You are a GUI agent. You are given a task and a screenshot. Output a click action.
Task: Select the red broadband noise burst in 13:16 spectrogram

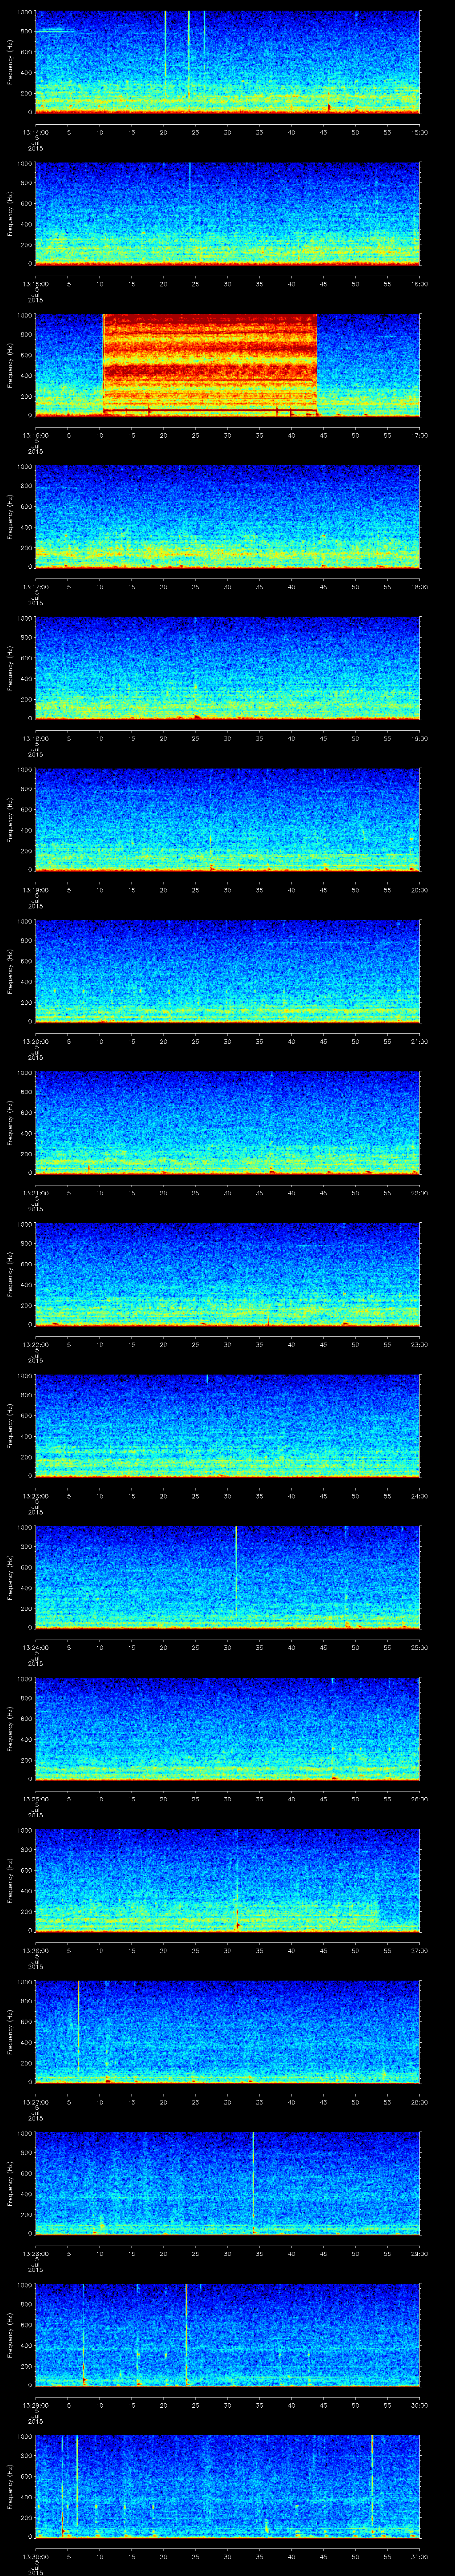coord(210,365)
